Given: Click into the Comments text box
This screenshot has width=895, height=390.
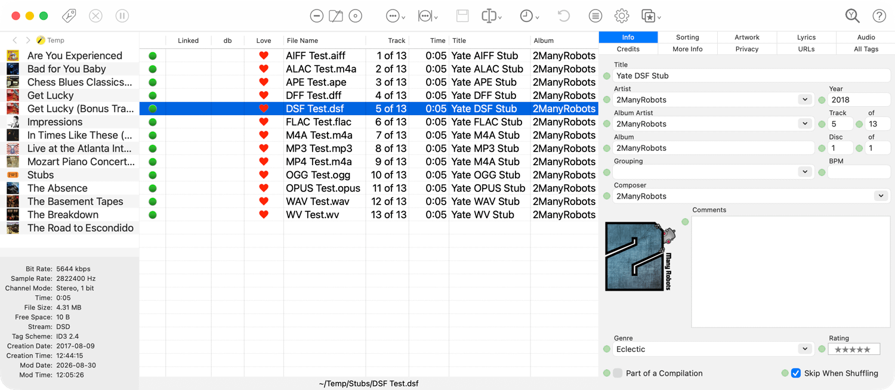Looking at the screenshot, I should (791, 271).
